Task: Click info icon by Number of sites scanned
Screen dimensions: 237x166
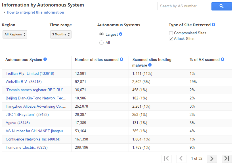Action: click(x=121, y=59)
